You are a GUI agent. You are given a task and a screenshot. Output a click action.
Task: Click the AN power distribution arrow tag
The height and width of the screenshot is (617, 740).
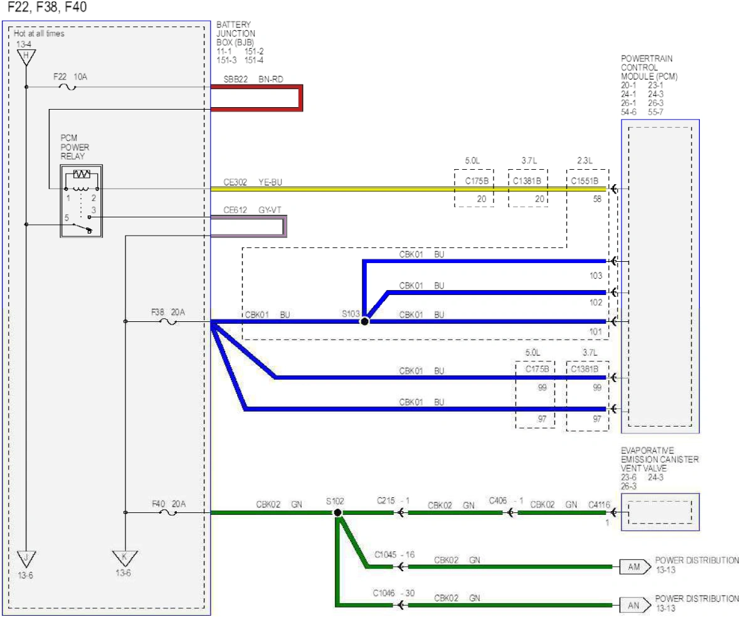tap(635, 604)
